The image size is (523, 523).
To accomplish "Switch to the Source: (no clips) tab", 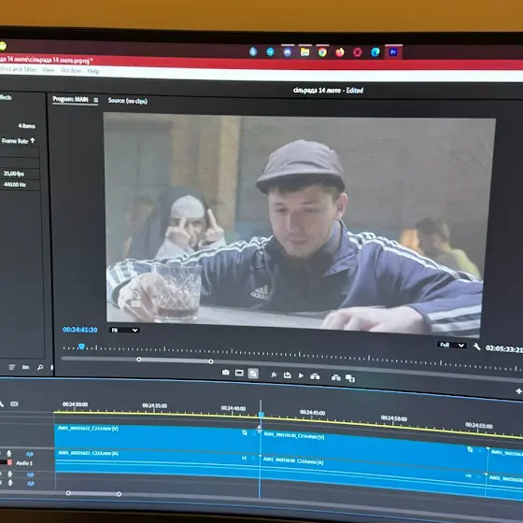I will tap(128, 101).
